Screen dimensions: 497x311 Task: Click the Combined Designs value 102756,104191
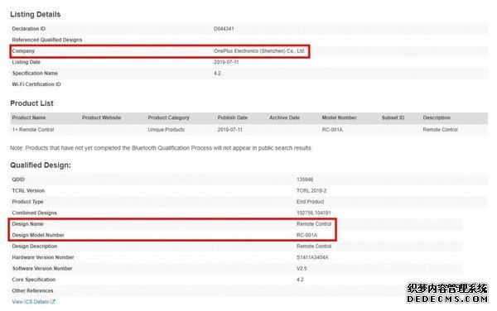(x=314, y=213)
